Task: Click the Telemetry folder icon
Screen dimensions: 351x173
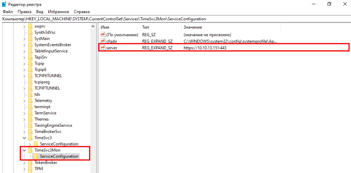Action: coord(30,101)
